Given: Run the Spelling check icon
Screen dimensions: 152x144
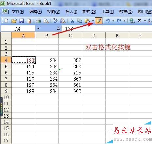Looking at the screenshot, I should pyautogui.click(x=55, y=21).
